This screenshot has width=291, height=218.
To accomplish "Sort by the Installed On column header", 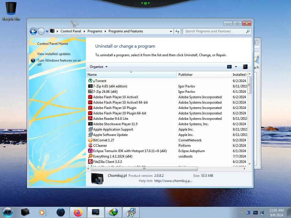I will coord(240,75).
